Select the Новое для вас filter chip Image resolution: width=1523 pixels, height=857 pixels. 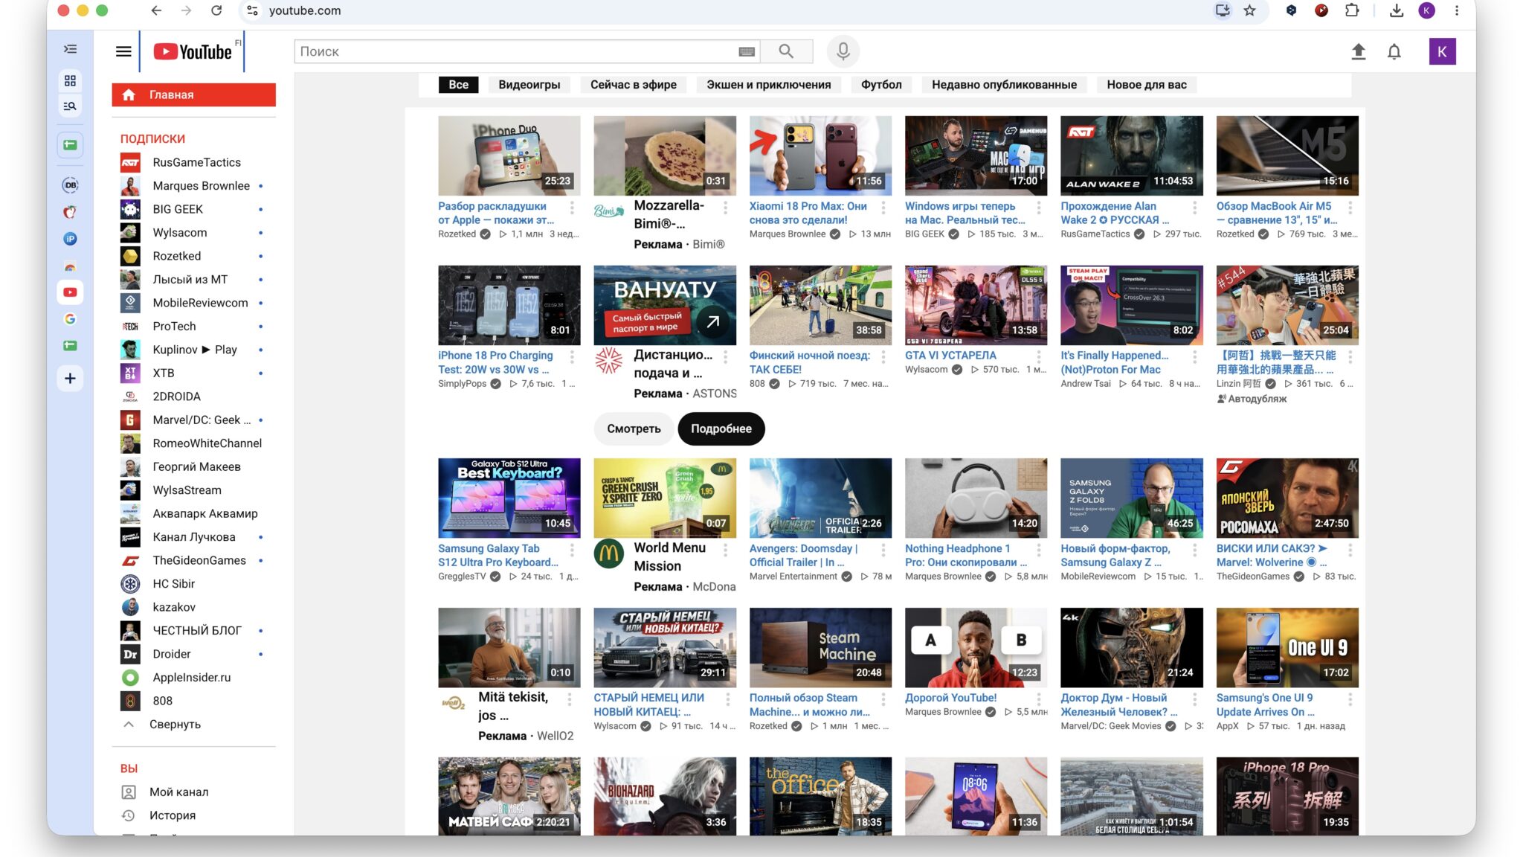tap(1146, 85)
